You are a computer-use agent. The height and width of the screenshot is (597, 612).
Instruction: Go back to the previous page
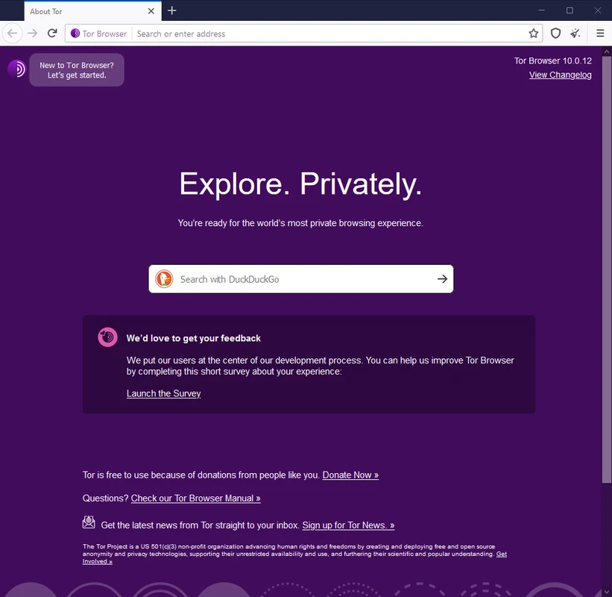pos(12,33)
